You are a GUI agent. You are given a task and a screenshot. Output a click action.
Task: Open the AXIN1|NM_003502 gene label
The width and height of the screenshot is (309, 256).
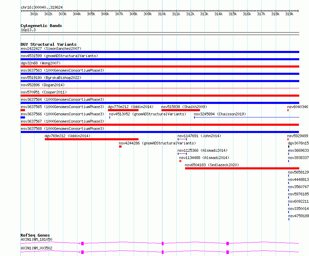36,248
